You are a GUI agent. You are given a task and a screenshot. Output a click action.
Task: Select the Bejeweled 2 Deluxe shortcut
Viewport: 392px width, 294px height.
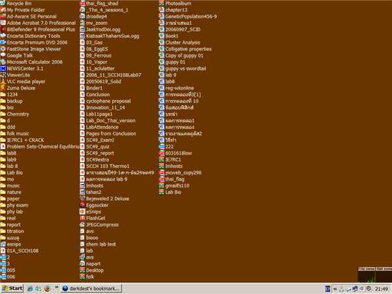105,199
